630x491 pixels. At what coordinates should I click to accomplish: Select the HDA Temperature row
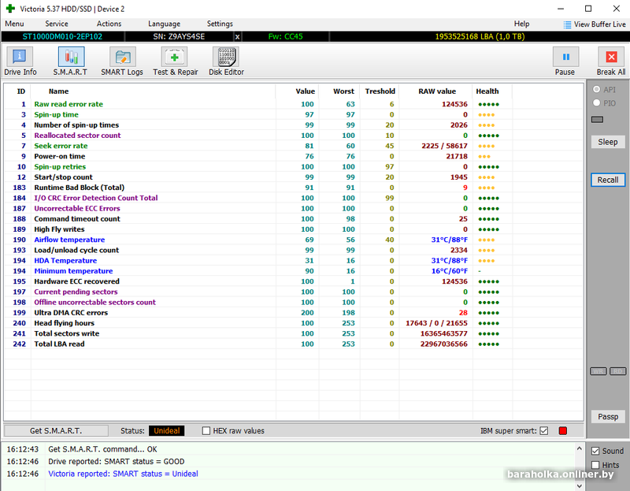293,261
